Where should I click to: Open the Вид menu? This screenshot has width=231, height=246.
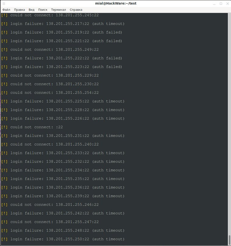31,10
